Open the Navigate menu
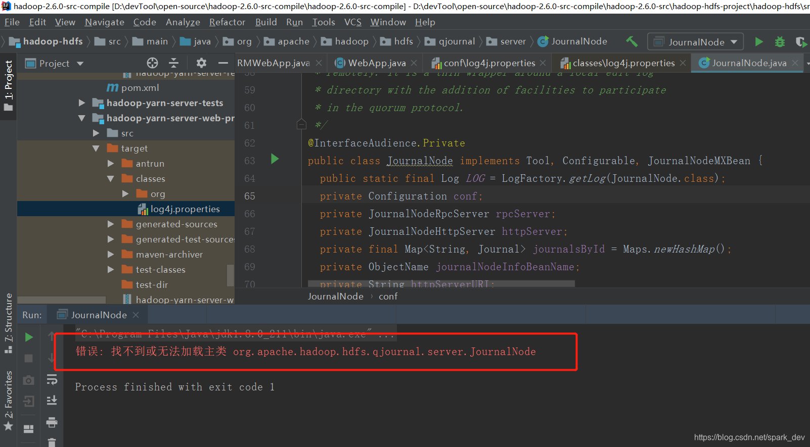 pos(105,22)
